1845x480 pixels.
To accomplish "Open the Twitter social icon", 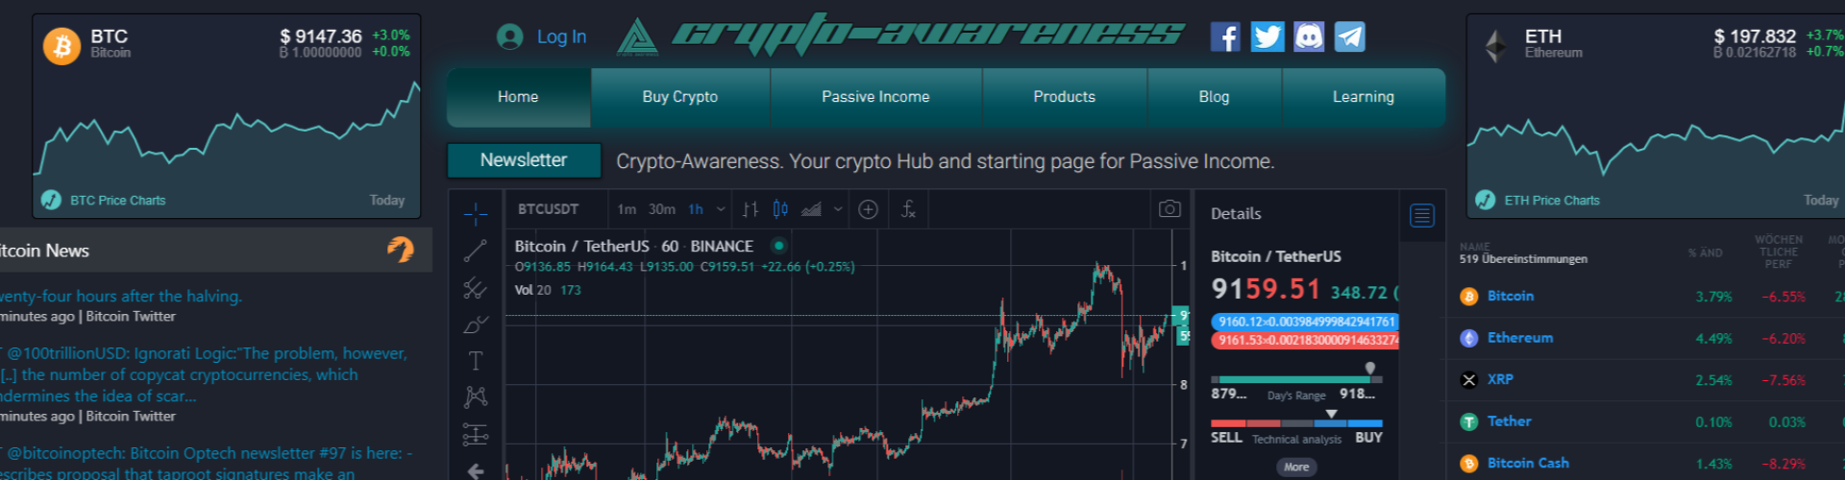I will [x=1267, y=36].
